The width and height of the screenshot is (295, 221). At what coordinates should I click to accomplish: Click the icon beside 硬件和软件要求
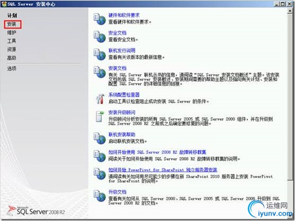click(x=100, y=19)
